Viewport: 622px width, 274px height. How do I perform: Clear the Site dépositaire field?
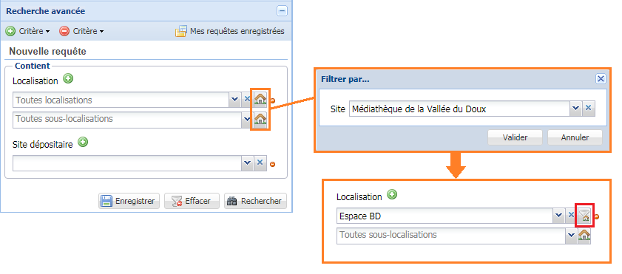pyautogui.click(x=260, y=162)
